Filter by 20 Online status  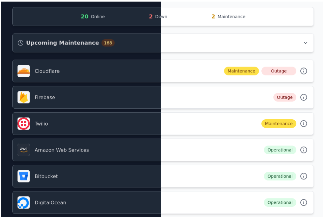click(93, 17)
